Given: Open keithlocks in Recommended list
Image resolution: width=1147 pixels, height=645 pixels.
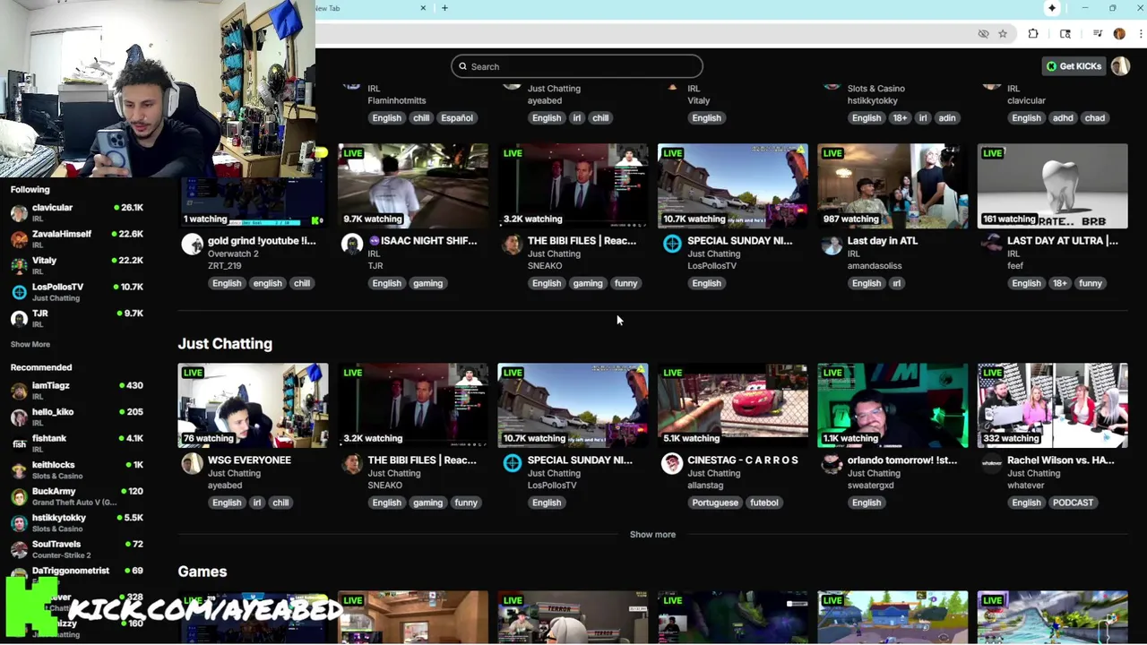Looking at the screenshot, I should point(77,469).
